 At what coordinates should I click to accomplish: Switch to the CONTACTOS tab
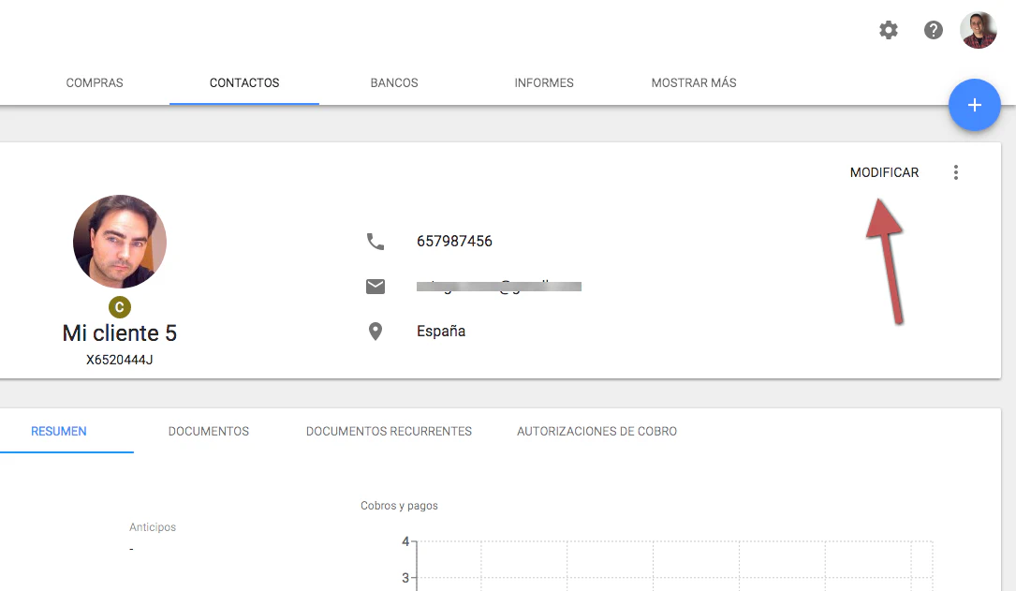243,82
